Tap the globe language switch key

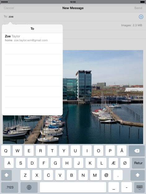pos(29,187)
